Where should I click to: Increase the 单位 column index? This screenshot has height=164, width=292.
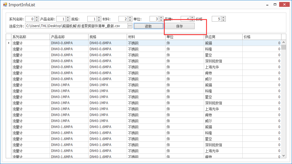pyautogui.click(x=161, y=18)
